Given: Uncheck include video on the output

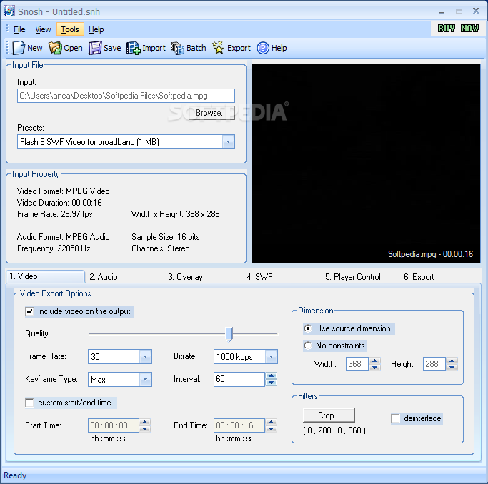Looking at the screenshot, I should click(29, 311).
